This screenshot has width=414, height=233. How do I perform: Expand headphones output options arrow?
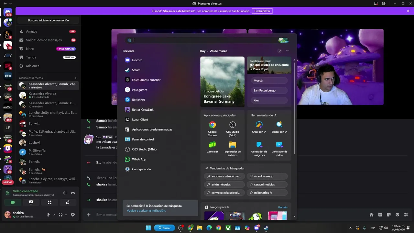pos(66,215)
